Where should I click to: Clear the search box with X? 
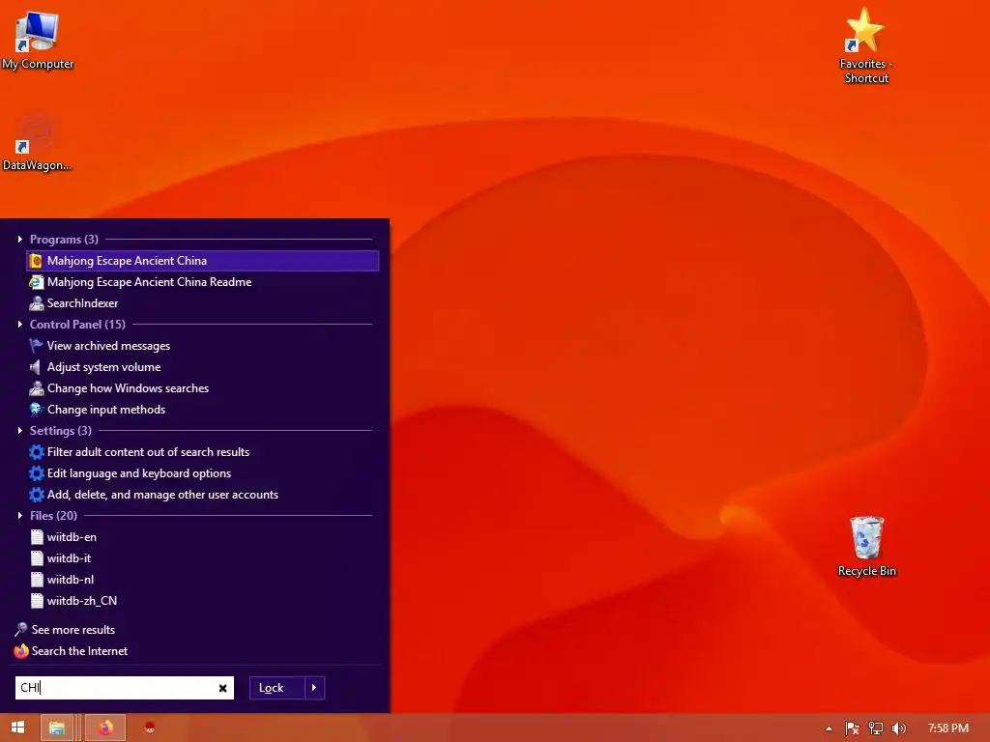pyautogui.click(x=223, y=688)
